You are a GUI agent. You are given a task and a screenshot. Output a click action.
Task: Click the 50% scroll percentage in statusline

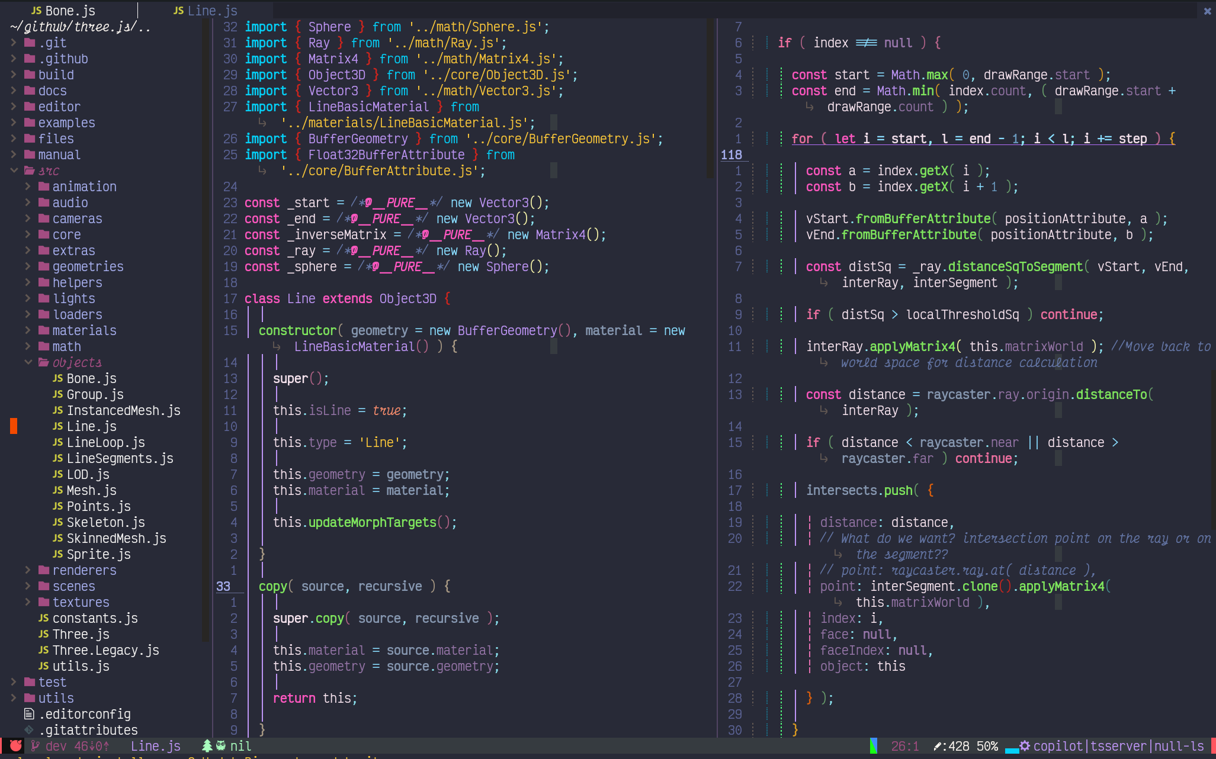tap(987, 746)
